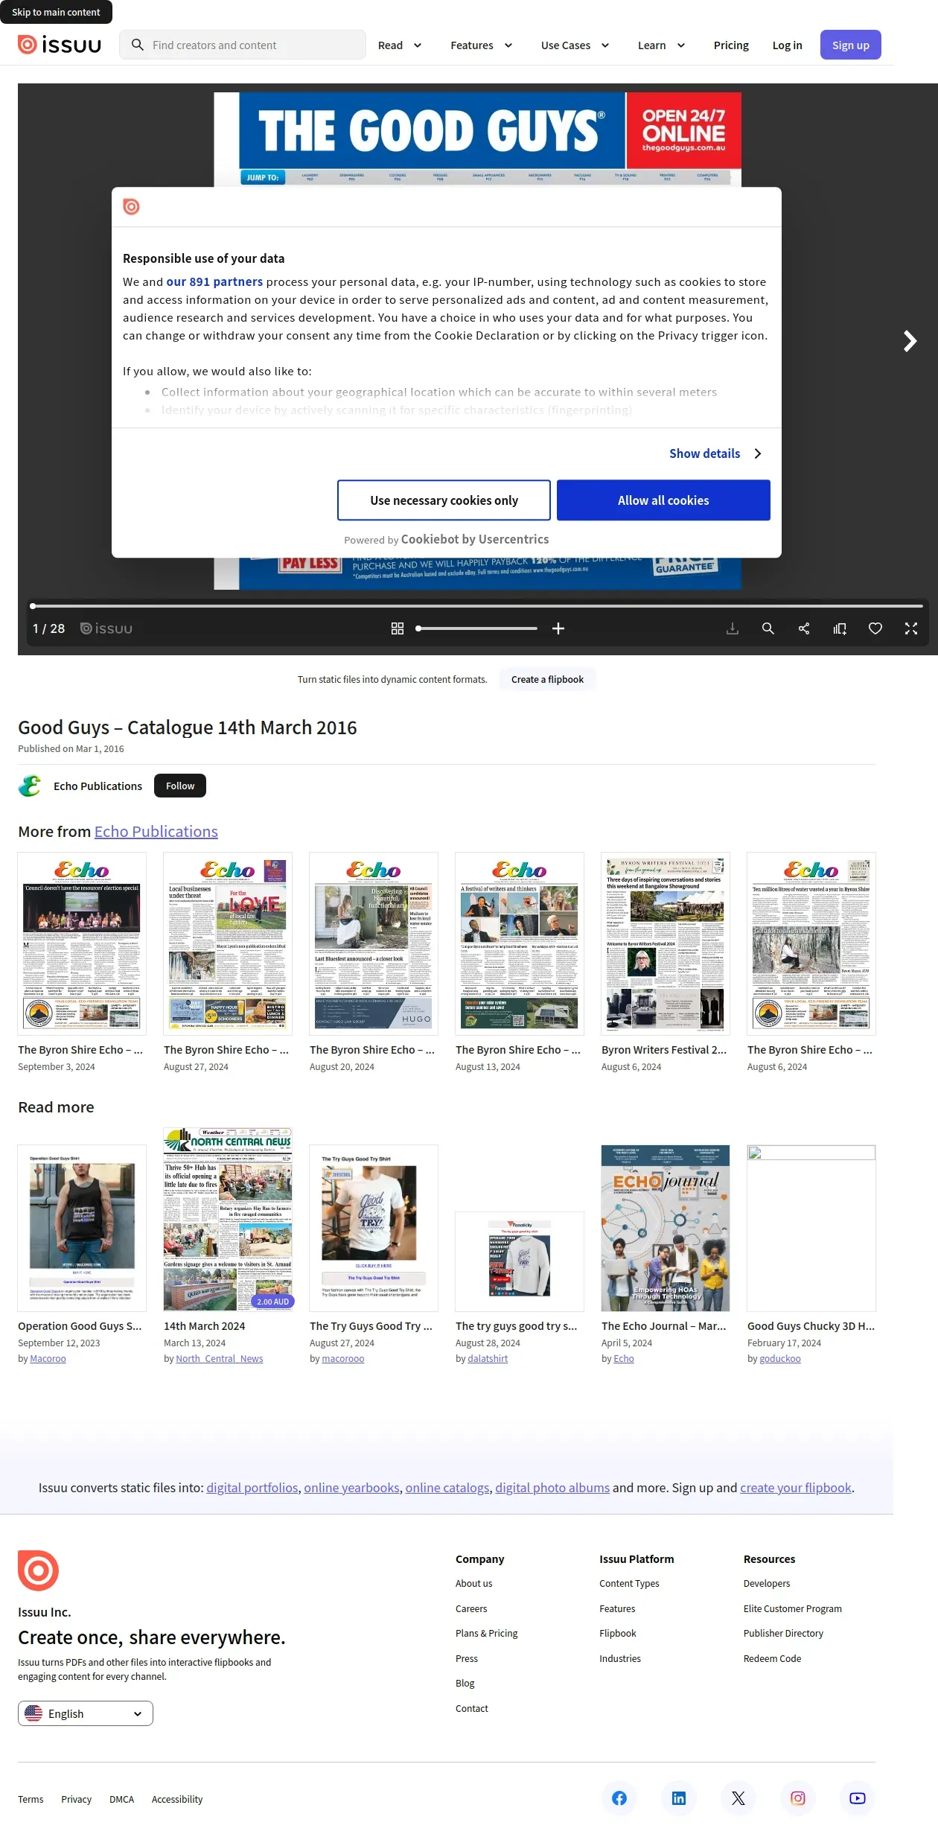938x1834 pixels.
Task: Click the plus zoom-in icon
Action: pyautogui.click(x=558, y=628)
